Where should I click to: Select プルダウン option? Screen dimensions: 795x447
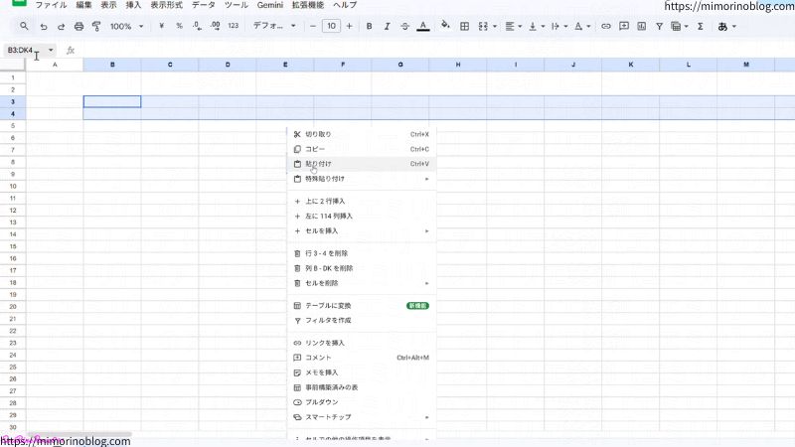click(362, 402)
